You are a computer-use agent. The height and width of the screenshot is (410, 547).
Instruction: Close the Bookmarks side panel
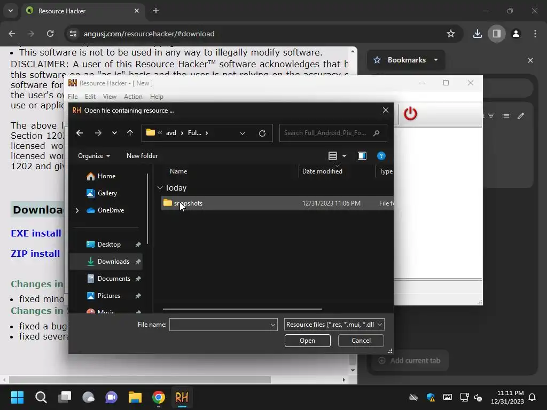pos(530,60)
